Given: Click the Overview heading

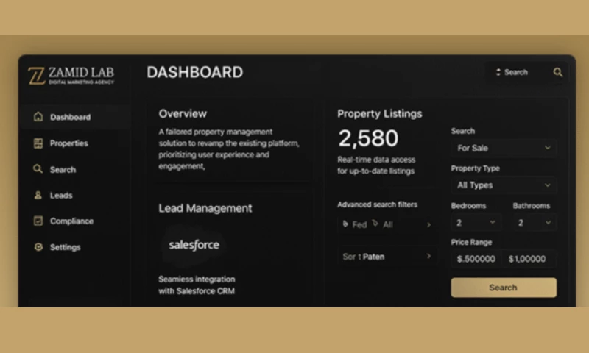Looking at the screenshot, I should 183,114.
